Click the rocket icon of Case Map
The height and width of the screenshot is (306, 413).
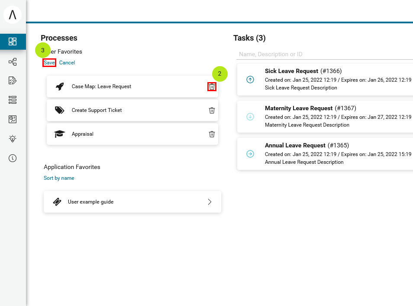coord(60,86)
